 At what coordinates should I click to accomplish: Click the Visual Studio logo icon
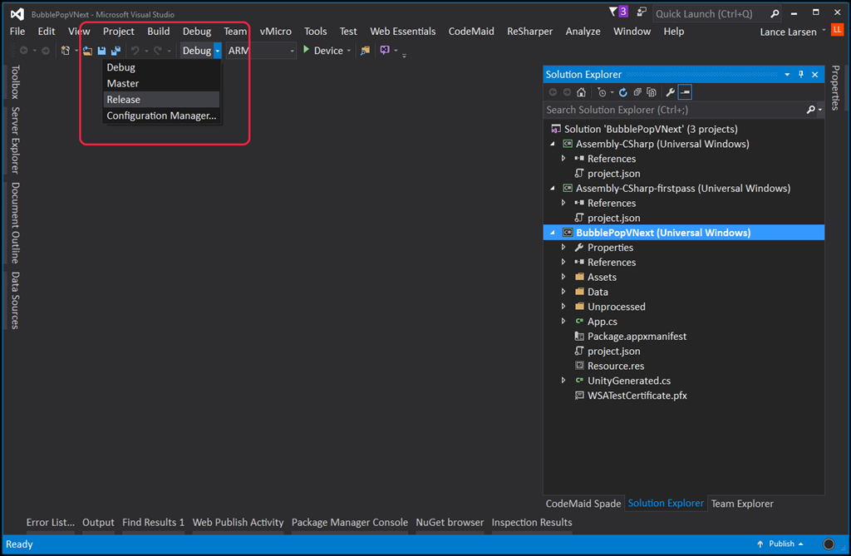17,13
